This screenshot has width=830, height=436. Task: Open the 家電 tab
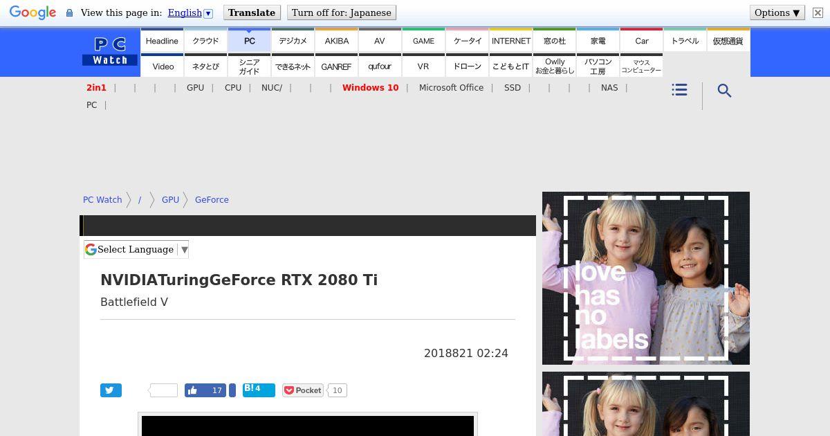pos(598,40)
